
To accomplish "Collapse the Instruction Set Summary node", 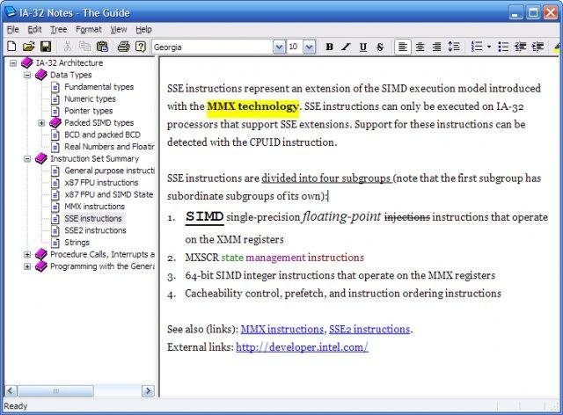I will click(x=27, y=158).
